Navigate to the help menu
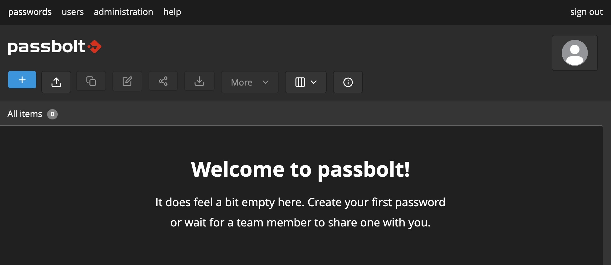The image size is (611, 265). [x=172, y=12]
